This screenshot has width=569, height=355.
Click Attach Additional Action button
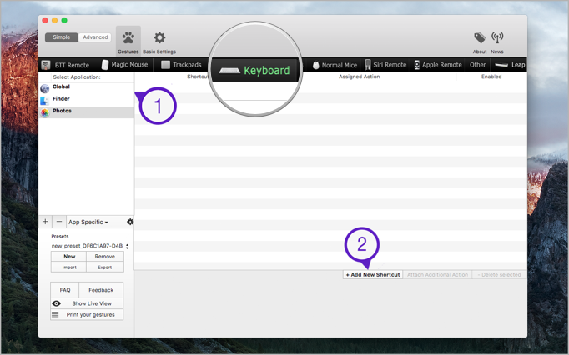click(437, 275)
